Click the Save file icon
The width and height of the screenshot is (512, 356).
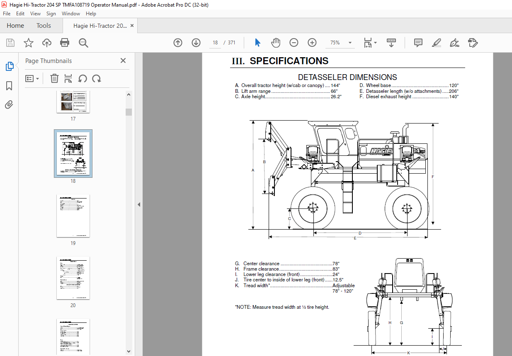click(x=10, y=43)
